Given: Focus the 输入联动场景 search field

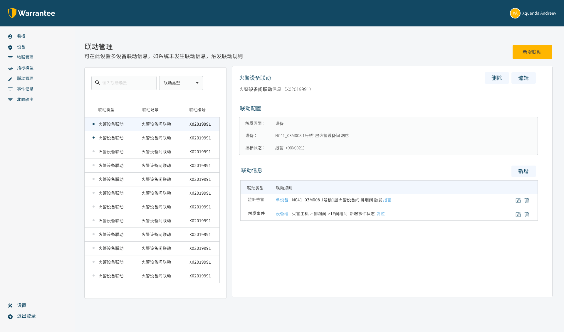Looking at the screenshot, I should [x=124, y=83].
